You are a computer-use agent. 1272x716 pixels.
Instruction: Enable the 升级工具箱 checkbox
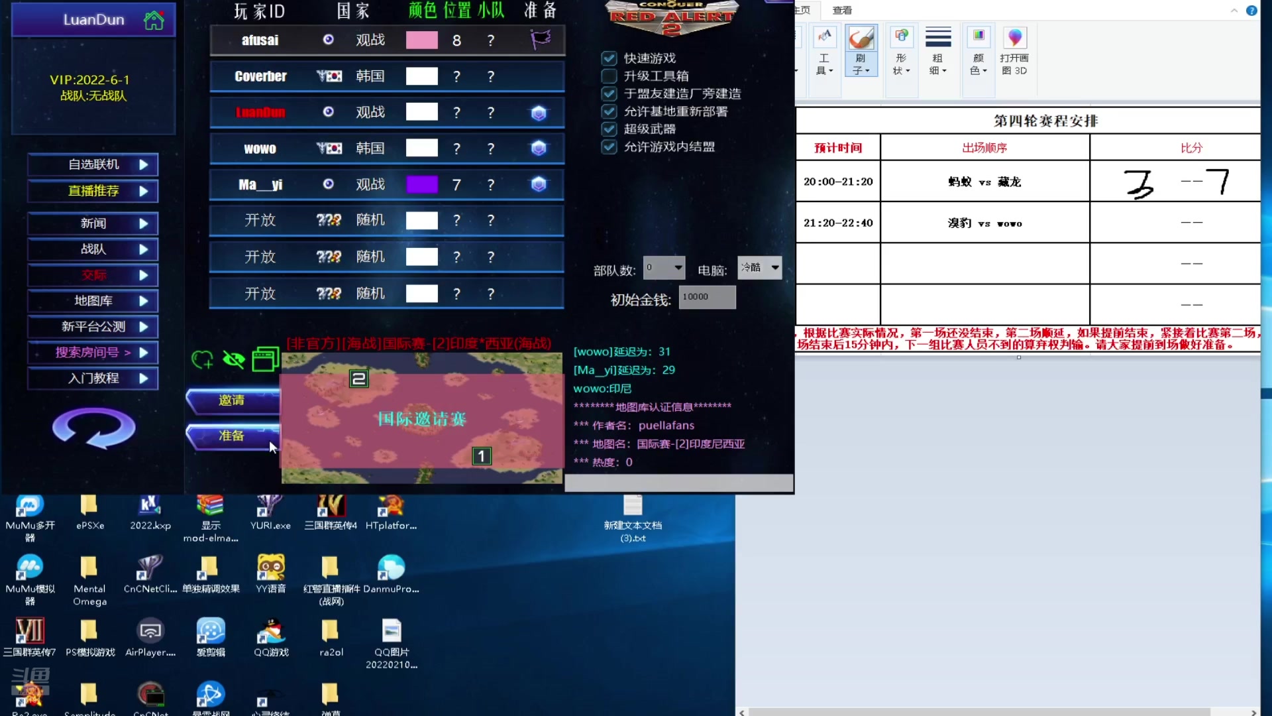609,76
